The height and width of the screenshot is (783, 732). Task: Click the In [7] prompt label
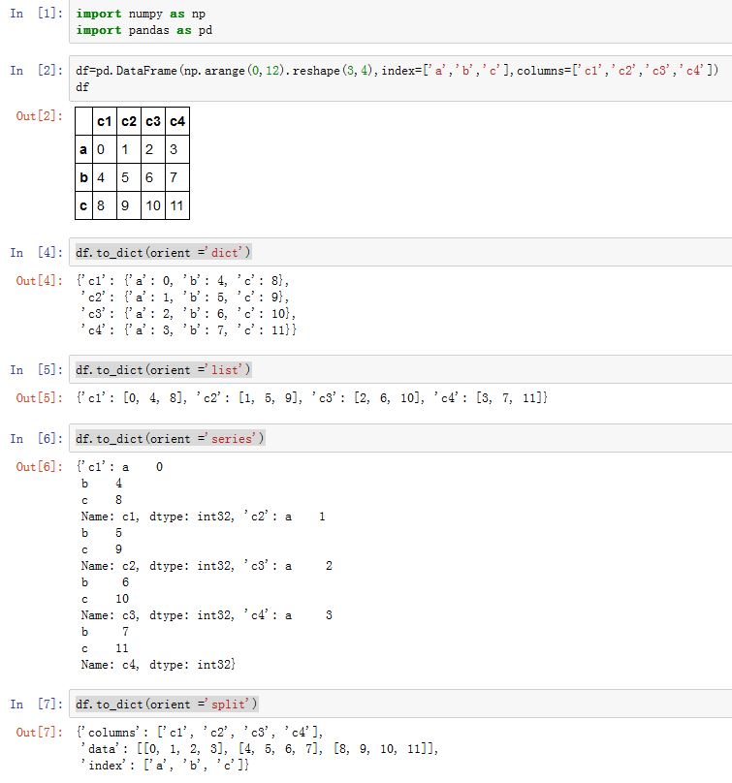(37, 703)
